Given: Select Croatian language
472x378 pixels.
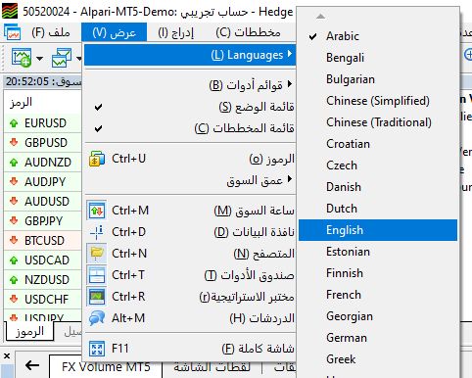Looking at the screenshot, I should 378,144.
